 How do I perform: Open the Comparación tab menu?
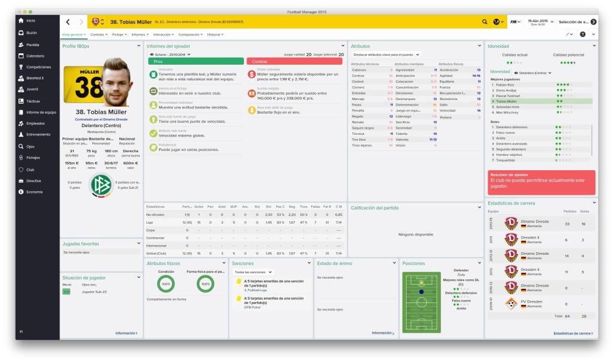click(191, 35)
